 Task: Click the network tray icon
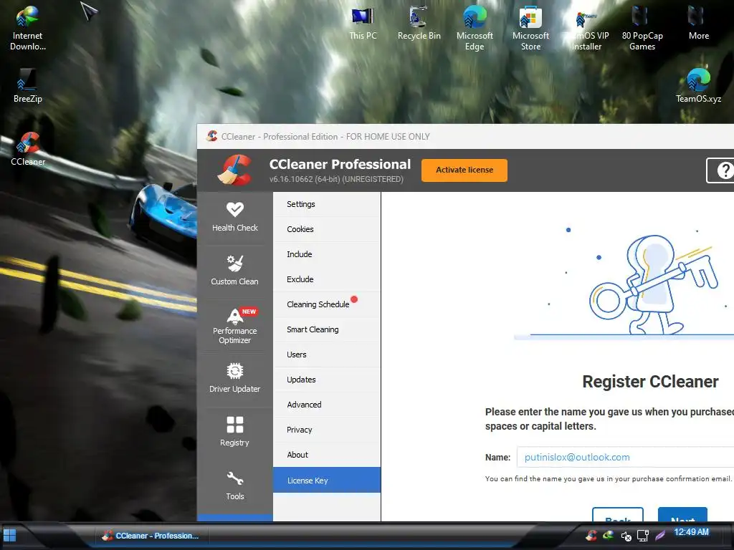[643, 536]
